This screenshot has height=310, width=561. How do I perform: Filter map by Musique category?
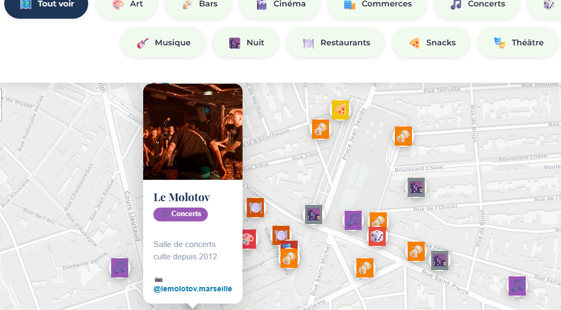[x=163, y=43]
